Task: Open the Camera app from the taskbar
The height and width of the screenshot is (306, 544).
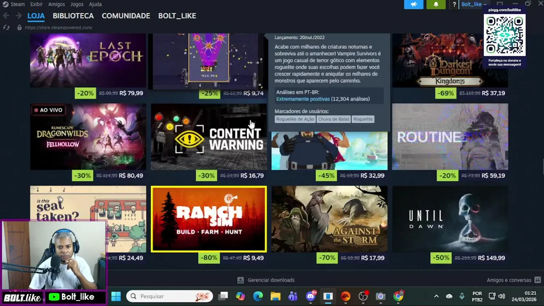Action: pyautogui.click(x=381, y=296)
